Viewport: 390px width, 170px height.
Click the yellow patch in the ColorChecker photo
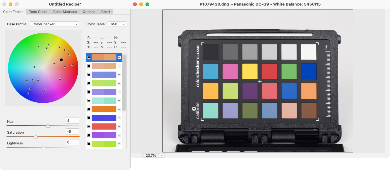[x=250, y=72]
